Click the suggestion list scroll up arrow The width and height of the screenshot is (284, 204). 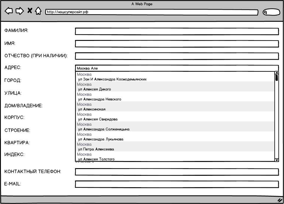click(x=277, y=73)
